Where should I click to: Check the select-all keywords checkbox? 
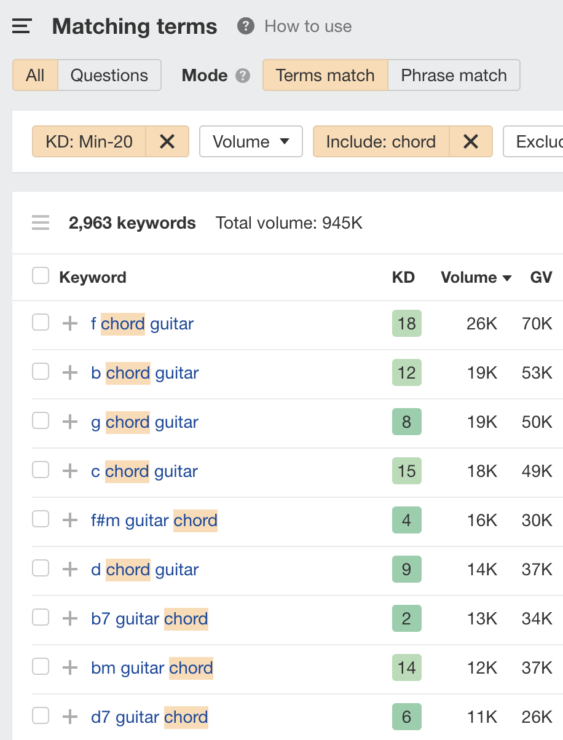click(40, 275)
